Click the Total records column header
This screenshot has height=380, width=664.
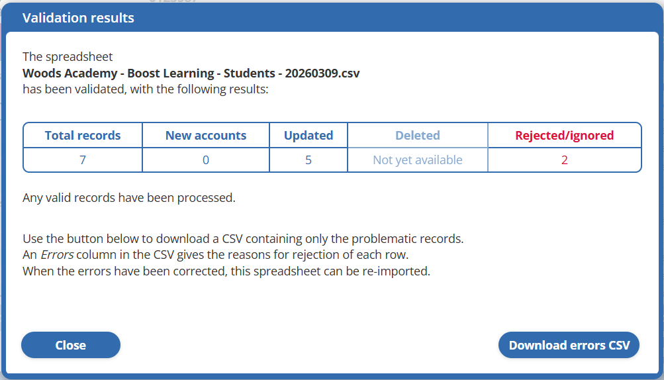83,136
